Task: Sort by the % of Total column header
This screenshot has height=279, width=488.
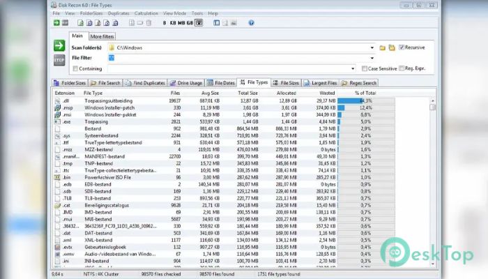Action: 365,93
